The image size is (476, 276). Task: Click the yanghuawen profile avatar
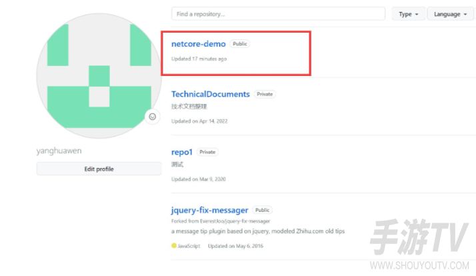tap(99, 75)
